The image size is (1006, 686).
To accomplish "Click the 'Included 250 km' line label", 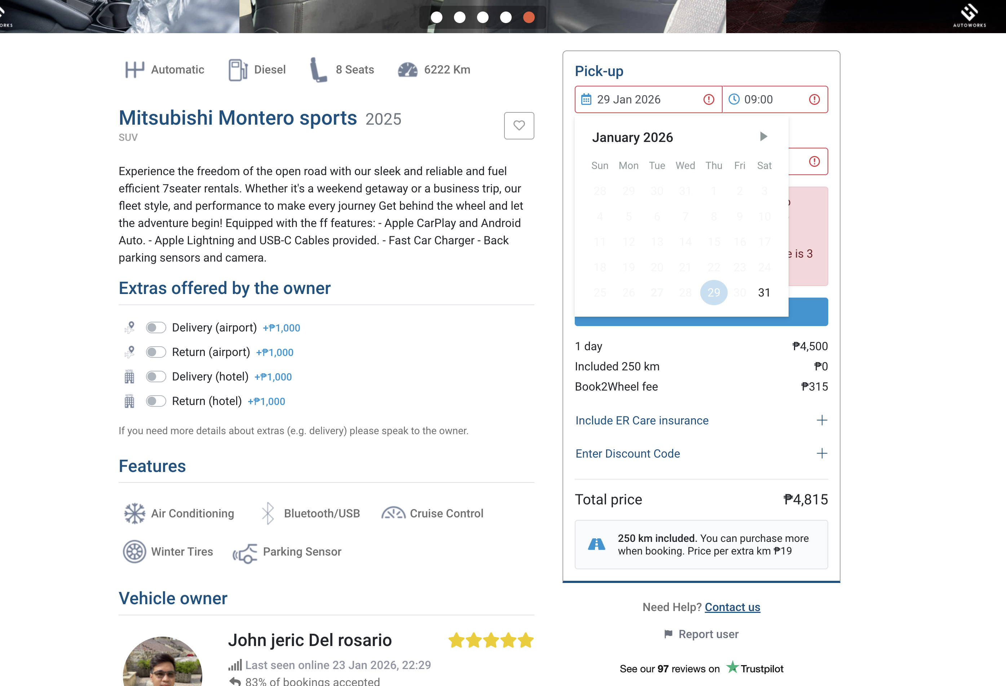I will [617, 366].
